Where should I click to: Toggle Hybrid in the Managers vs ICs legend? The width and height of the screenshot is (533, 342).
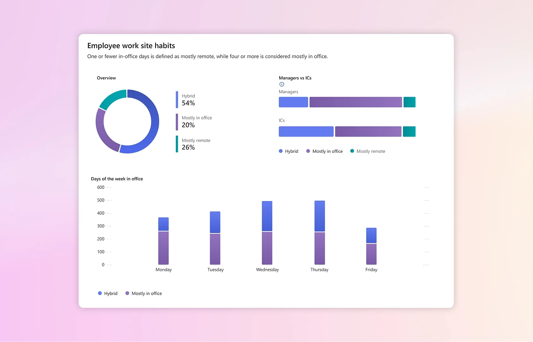(288, 151)
